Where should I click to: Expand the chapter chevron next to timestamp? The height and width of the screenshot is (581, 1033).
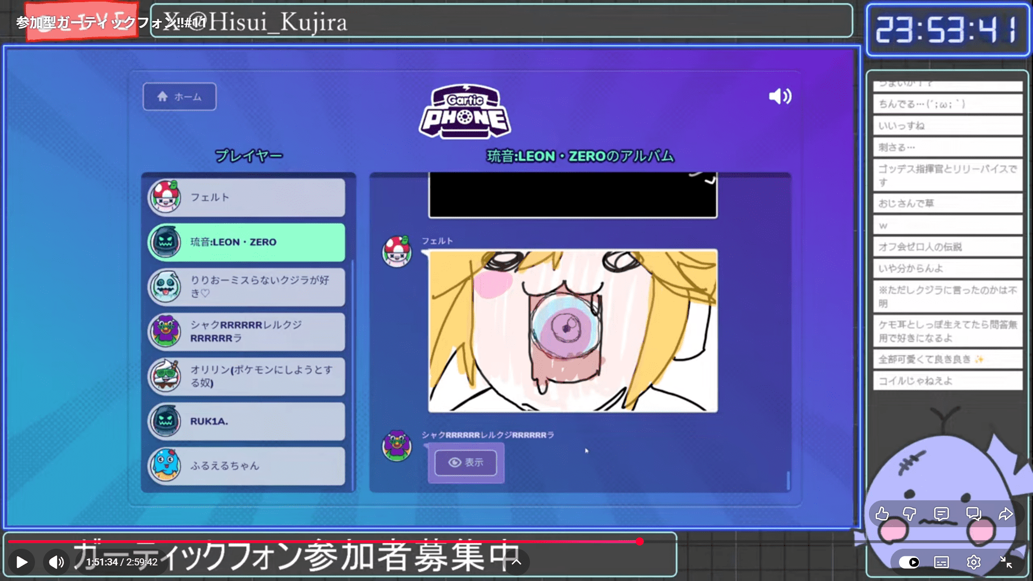click(x=516, y=562)
